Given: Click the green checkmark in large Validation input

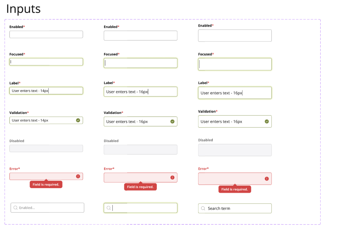Looking at the screenshot, I should tap(267, 122).
